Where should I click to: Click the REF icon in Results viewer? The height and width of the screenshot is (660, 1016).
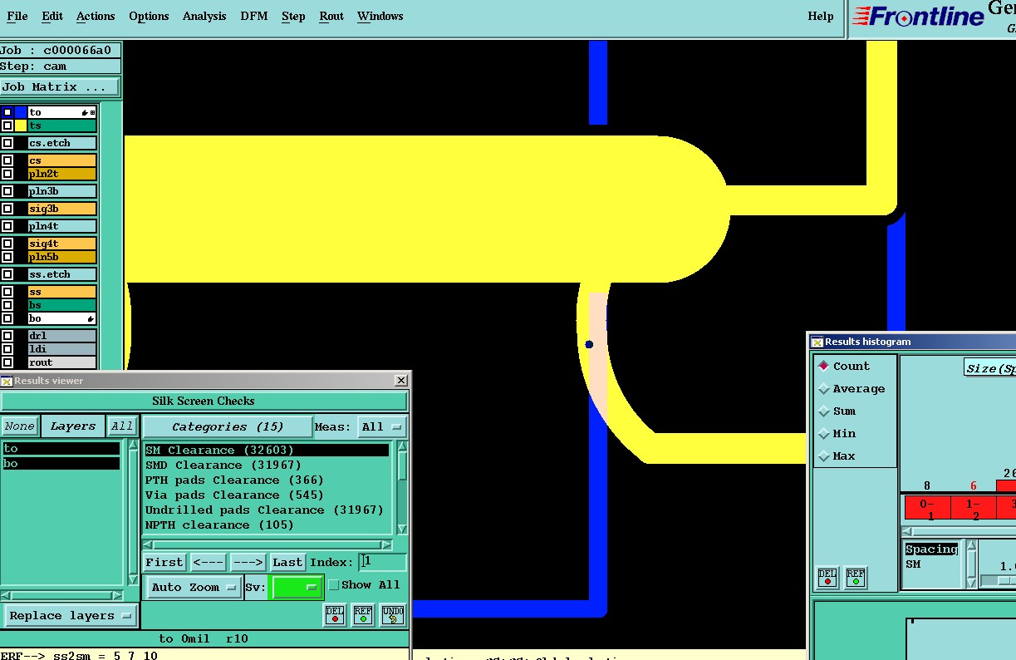point(363,615)
